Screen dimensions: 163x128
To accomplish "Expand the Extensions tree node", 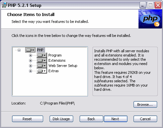I will point(30,60).
